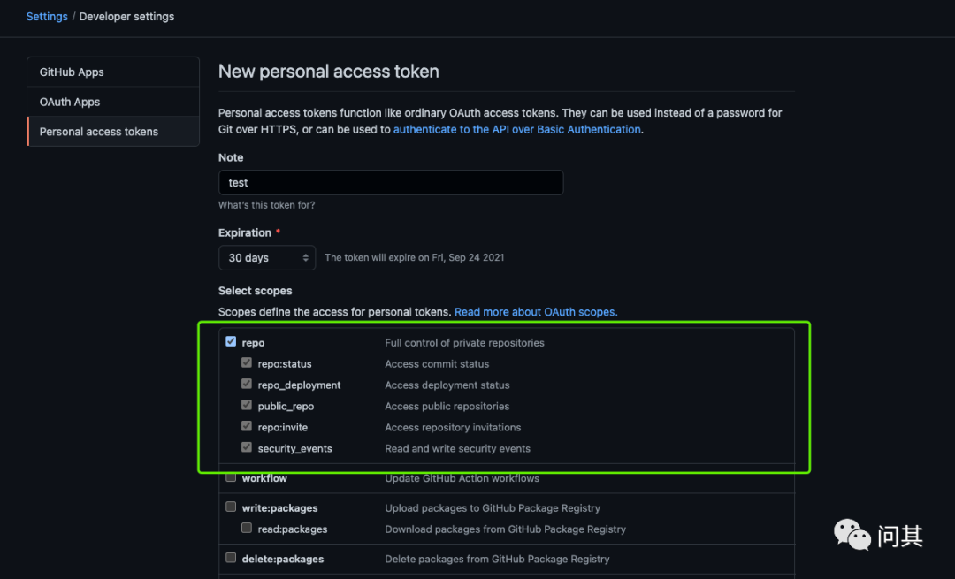Viewport: 955px width, 579px height.
Task: Toggle the public_repo checkbox
Action: (247, 406)
